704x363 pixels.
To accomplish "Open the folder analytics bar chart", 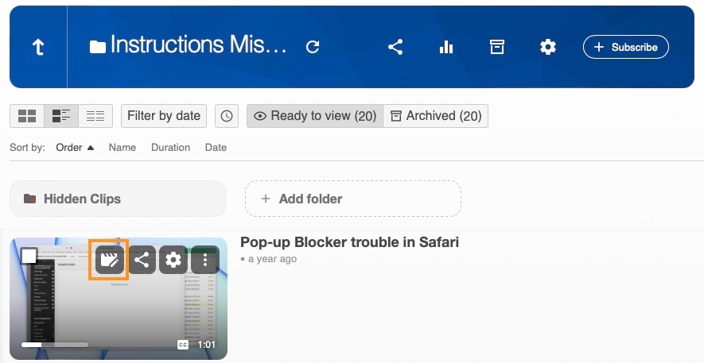I will coord(446,48).
